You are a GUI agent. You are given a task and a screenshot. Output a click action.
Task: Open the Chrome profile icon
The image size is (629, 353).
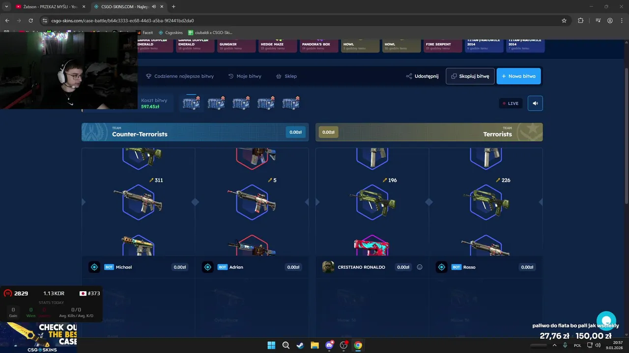pos(610,21)
